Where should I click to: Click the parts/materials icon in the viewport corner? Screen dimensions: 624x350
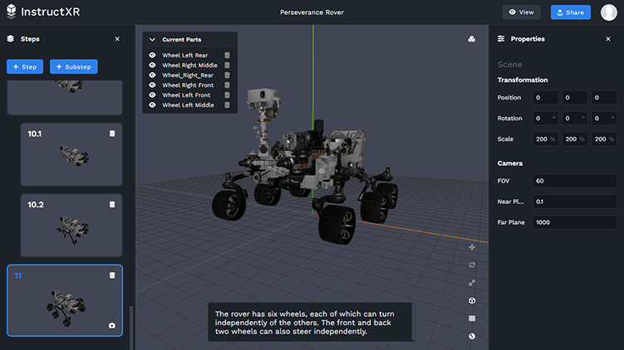tap(472, 39)
